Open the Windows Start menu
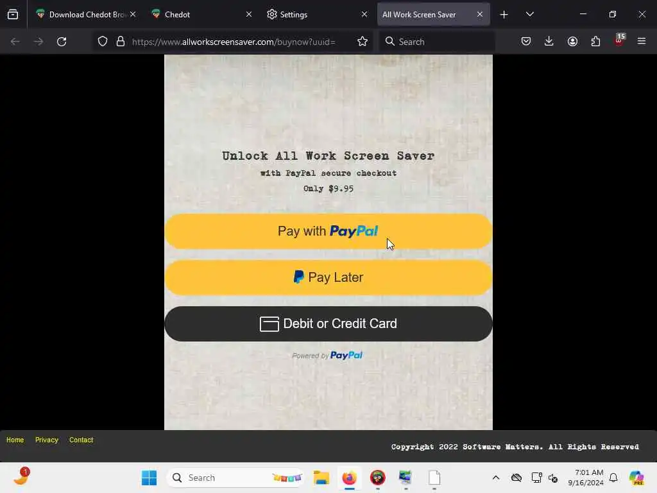657x493 pixels. pos(149,478)
